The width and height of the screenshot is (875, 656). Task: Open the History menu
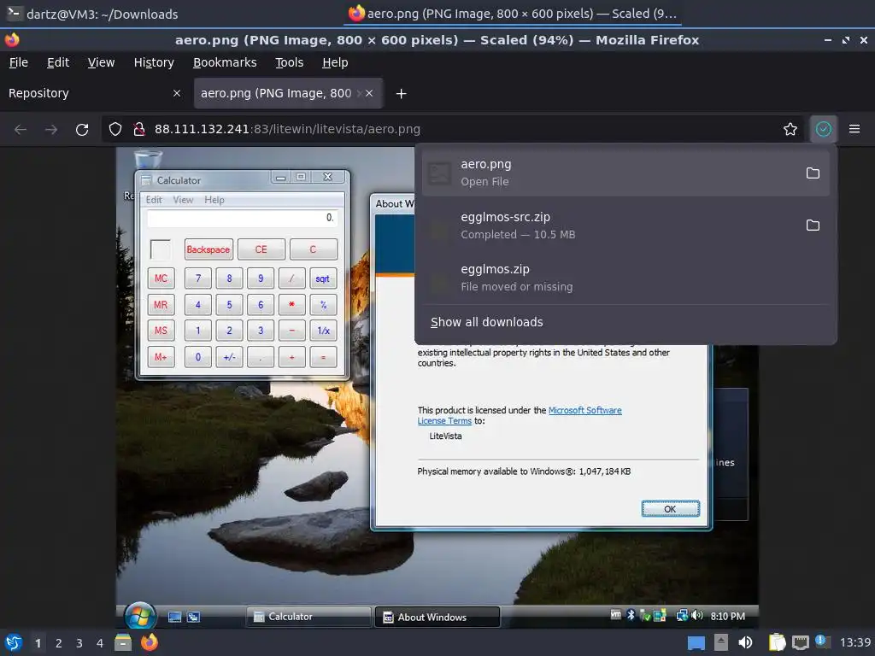point(154,62)
